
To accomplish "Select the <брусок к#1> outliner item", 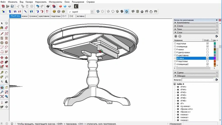I will click(186, 109).
